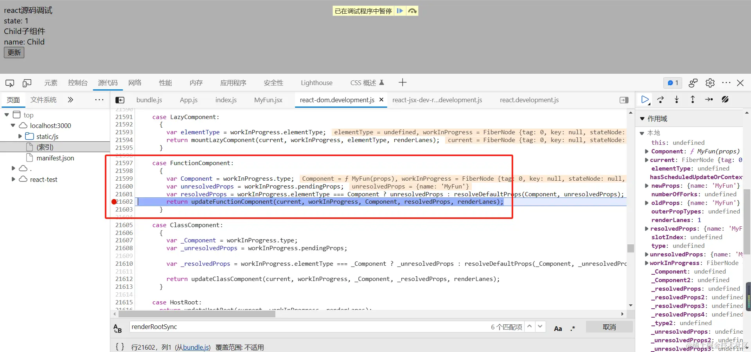Collapse the 本地 scope group
The image size is (751, 352).
[642, 133]
